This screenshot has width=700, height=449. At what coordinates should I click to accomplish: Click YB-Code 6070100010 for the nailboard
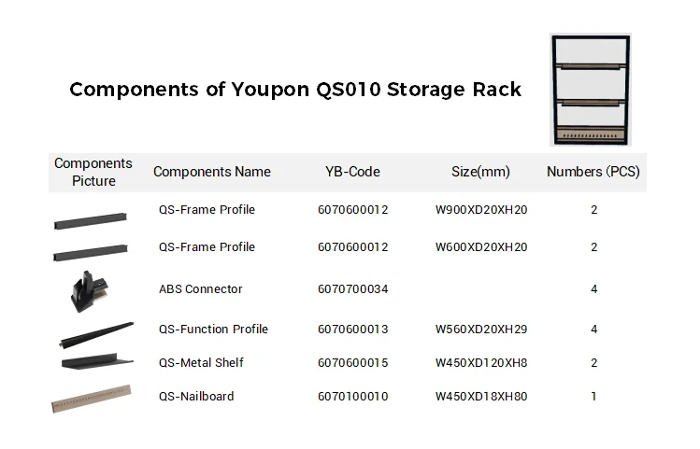[x=352, y=397]
